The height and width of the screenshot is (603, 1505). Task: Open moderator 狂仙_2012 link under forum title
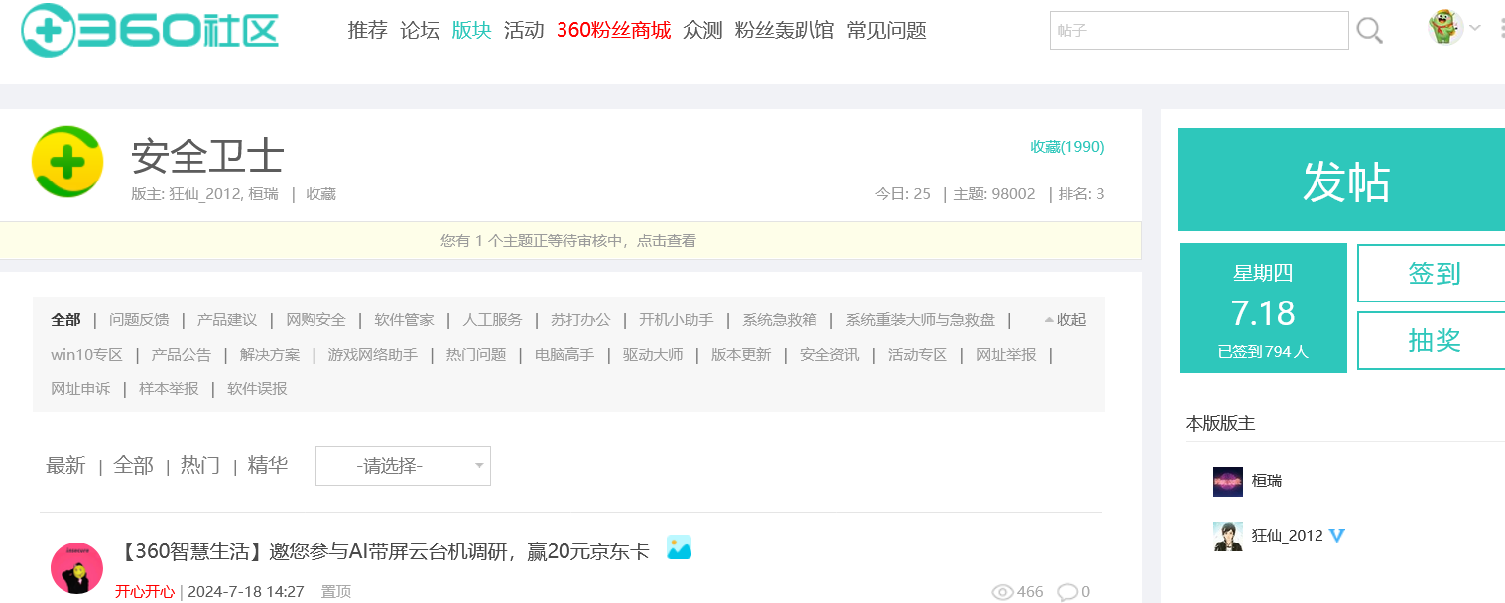tap(206, 194)
